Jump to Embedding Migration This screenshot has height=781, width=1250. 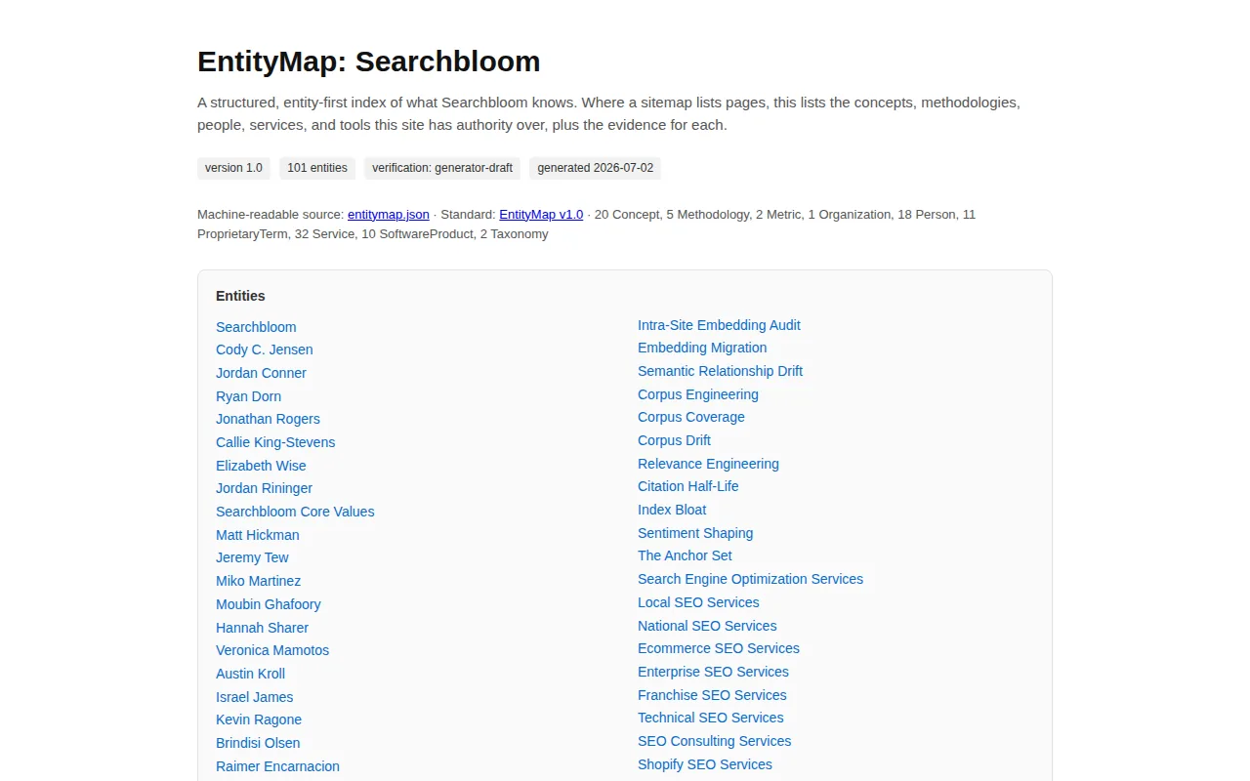click(702, 348)
